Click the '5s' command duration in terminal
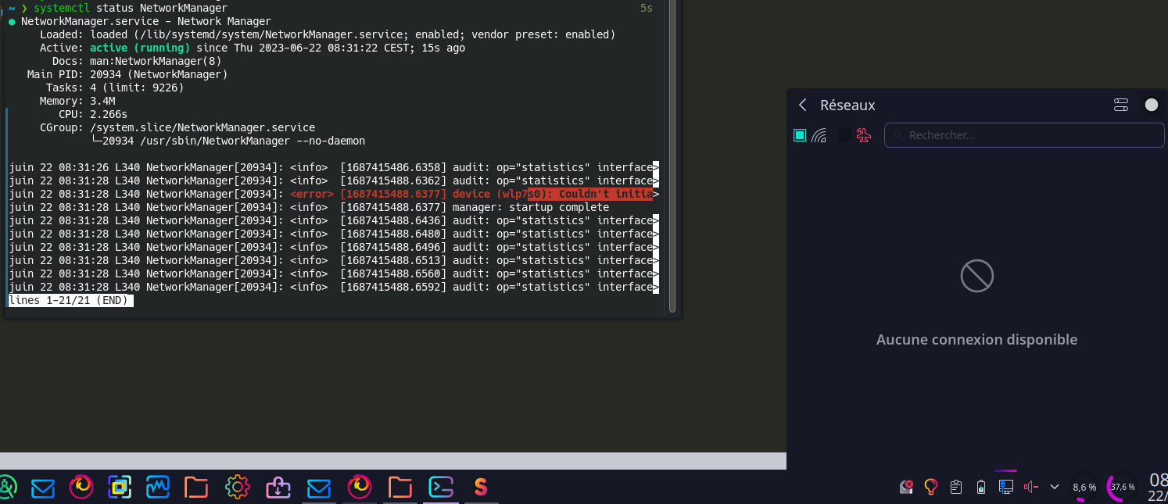This screenshot has width=1168, height=504. 646,8
